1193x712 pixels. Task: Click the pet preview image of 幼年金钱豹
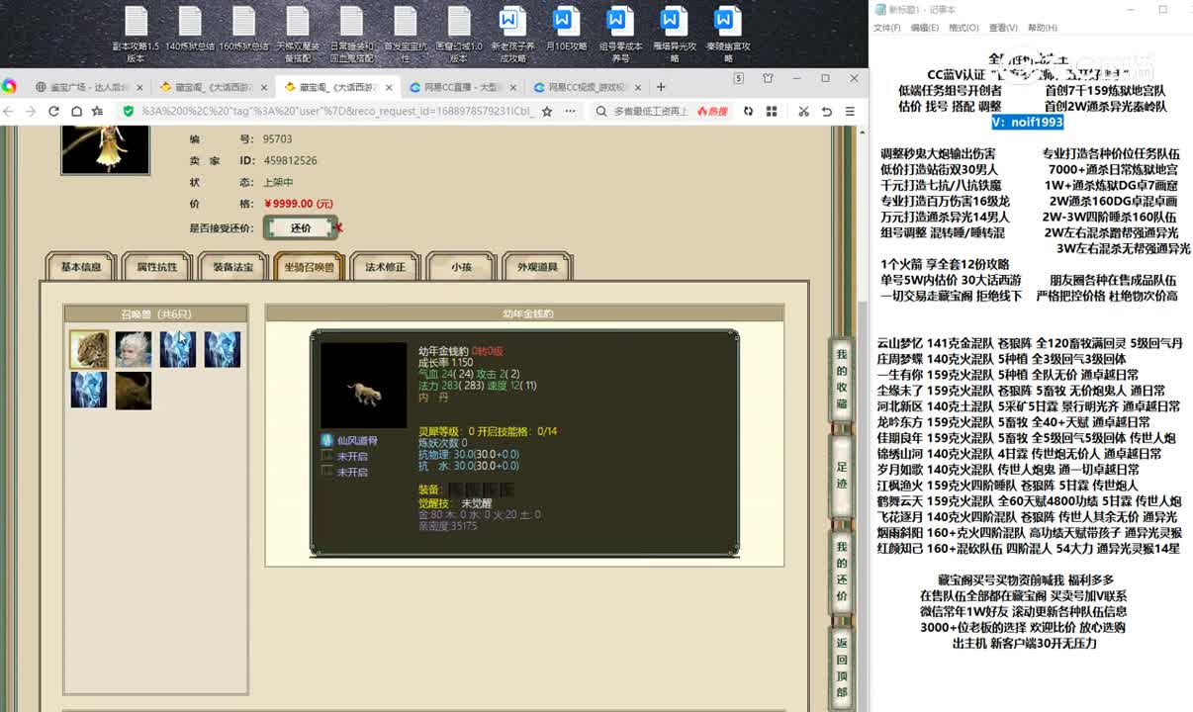[363, 386]
